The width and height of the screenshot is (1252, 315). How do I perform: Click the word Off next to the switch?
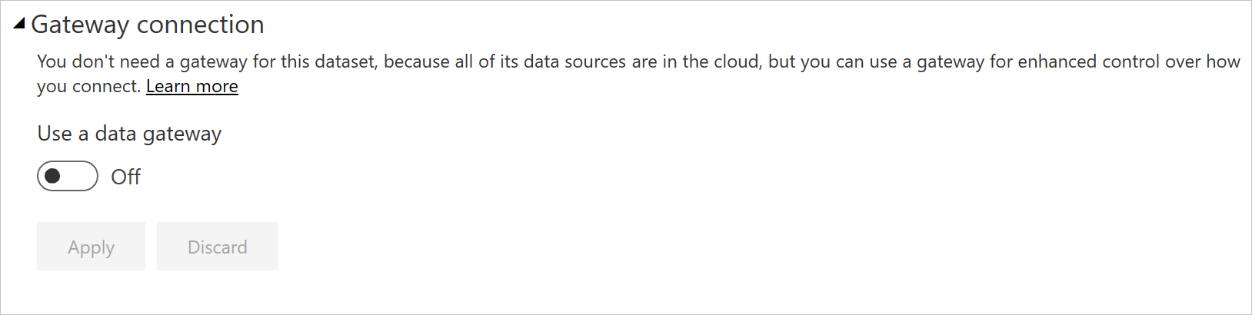[x=125, y=177]
